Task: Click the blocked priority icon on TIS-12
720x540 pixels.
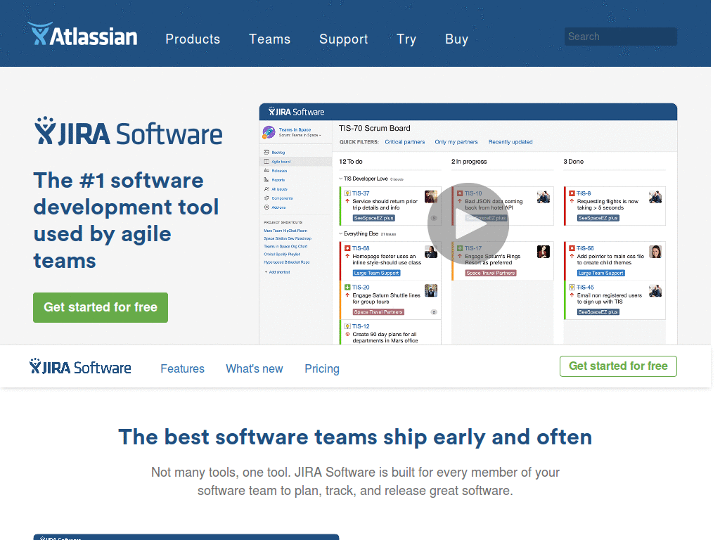Action: point(347,334)
